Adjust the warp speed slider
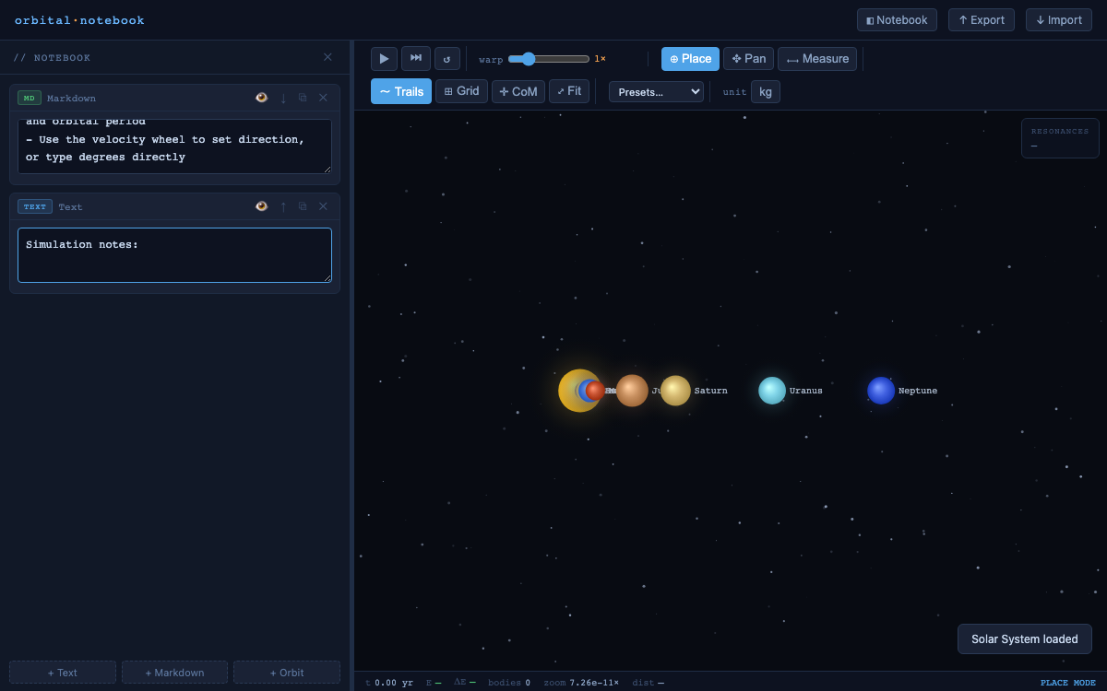Image resolution: width=1107 pixels, height=691 pixels. (x=549, y=59)
